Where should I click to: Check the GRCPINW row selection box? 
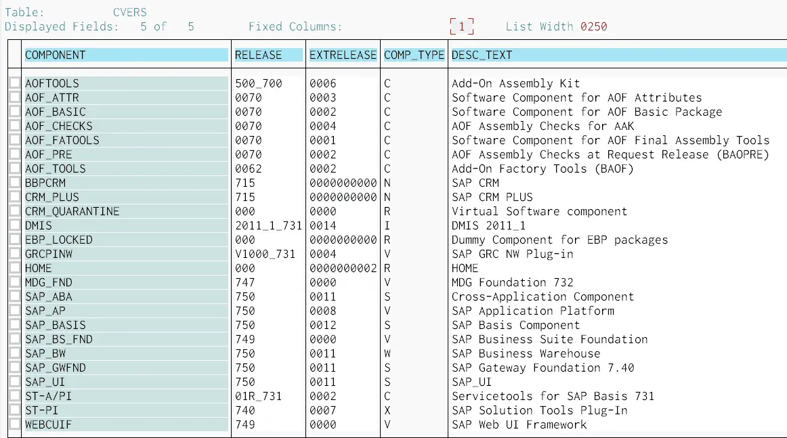click(x=15, y=254)
